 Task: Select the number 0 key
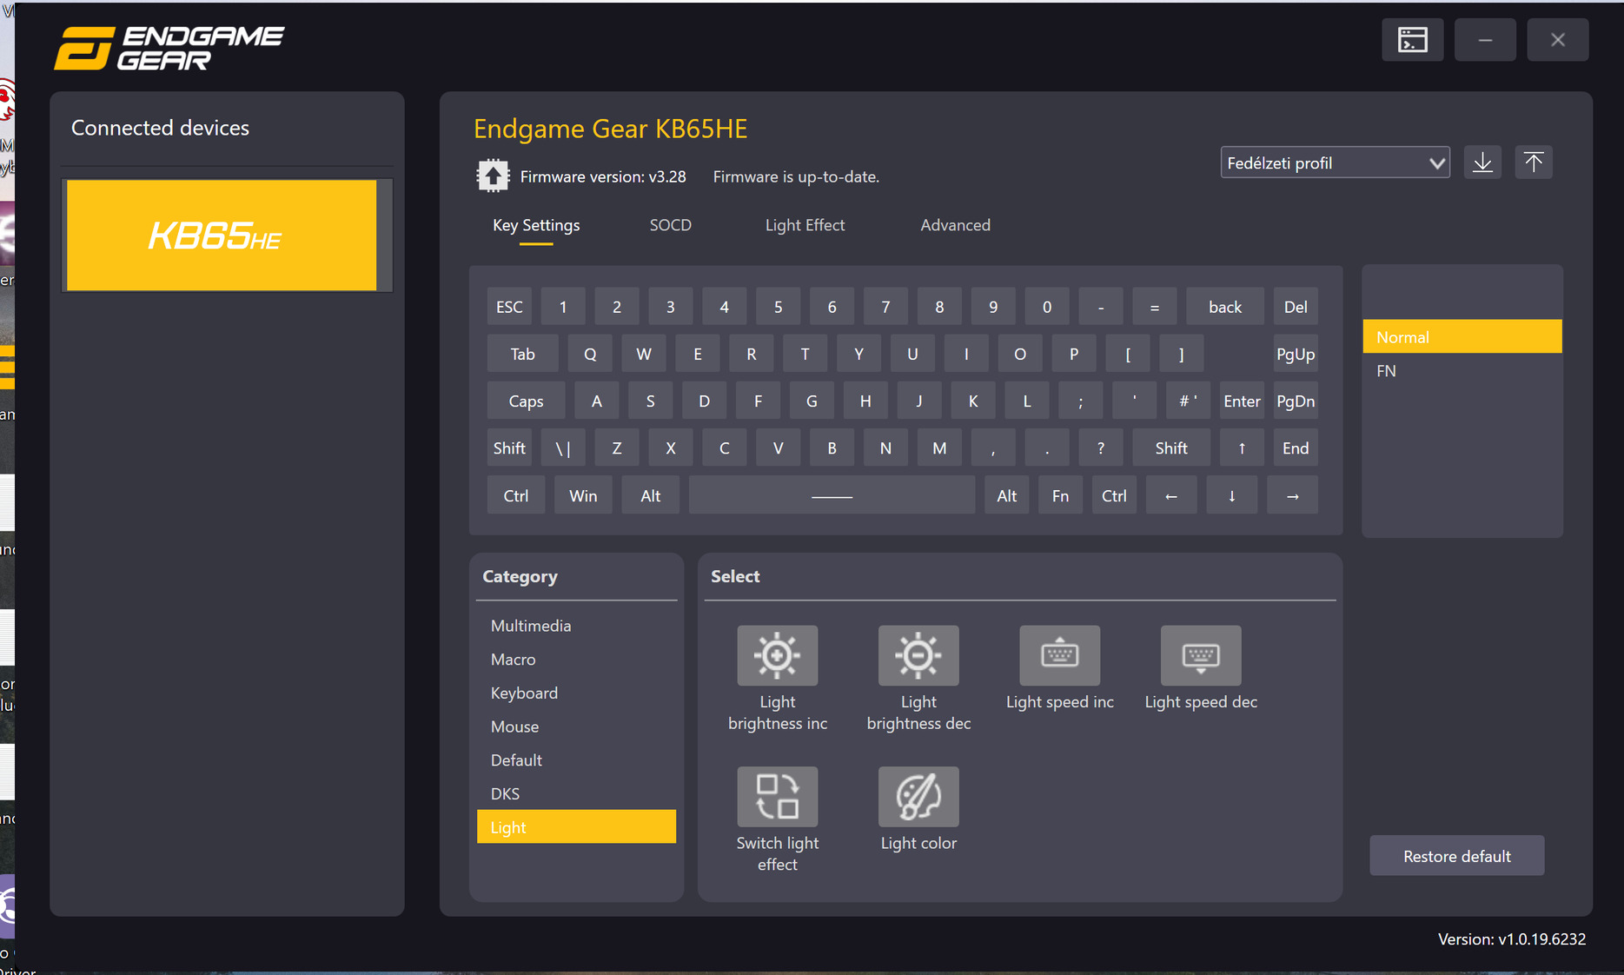coord(1047,307)
